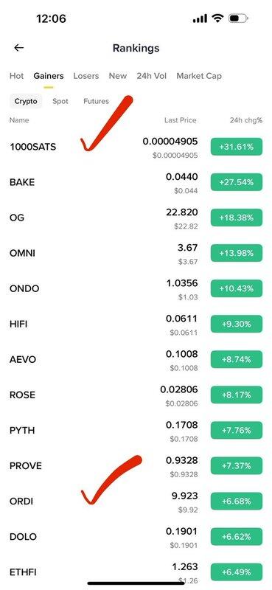Select the Spot filter chip

[60, 101]
